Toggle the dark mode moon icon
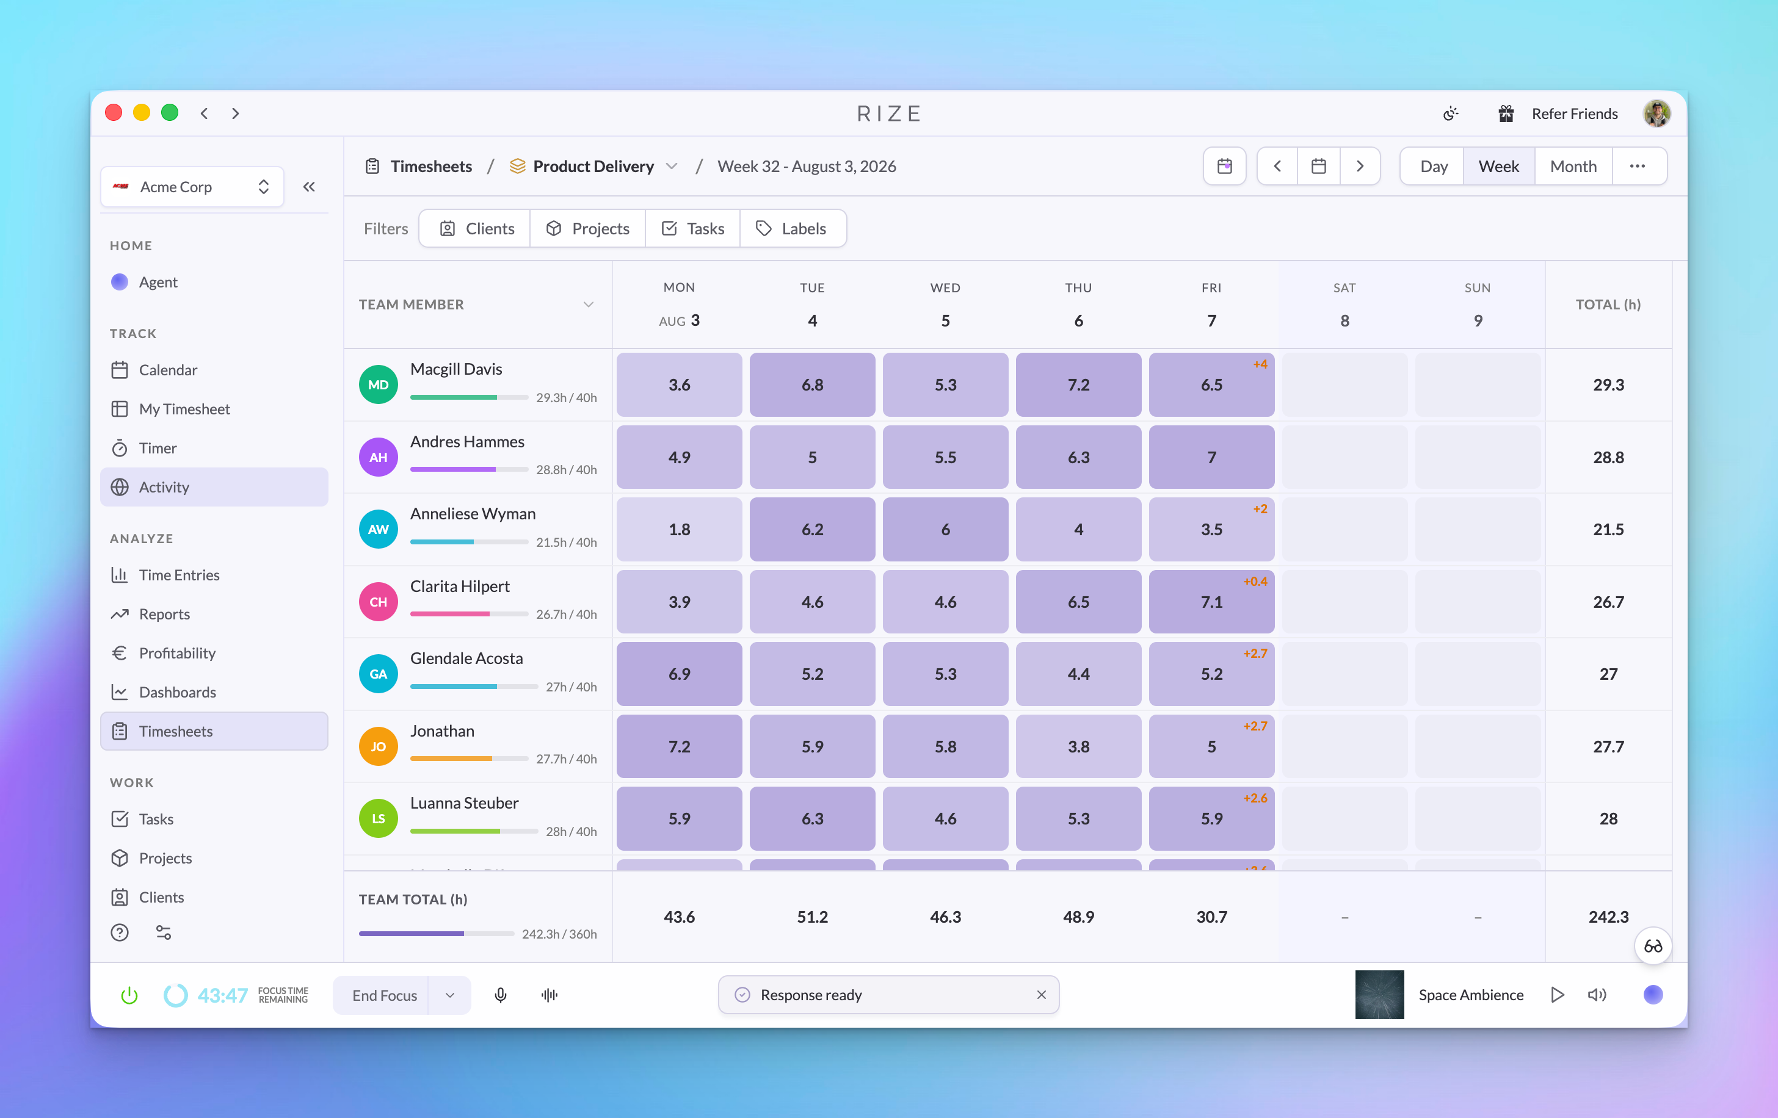Screen dimensions: 1778x1118 coord(1451,114)
